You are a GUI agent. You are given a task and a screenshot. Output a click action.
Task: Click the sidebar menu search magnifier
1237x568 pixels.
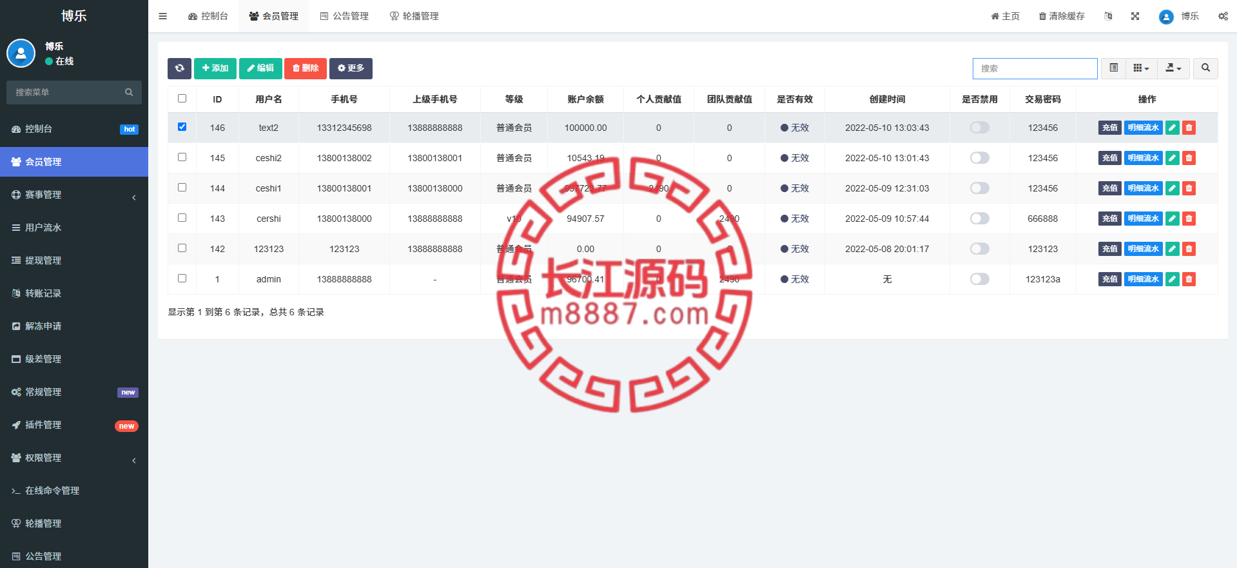[129, 92]
